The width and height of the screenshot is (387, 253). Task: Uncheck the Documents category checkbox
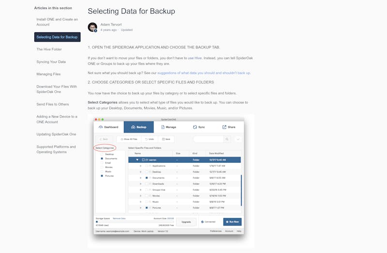click(x=102, y=159)
